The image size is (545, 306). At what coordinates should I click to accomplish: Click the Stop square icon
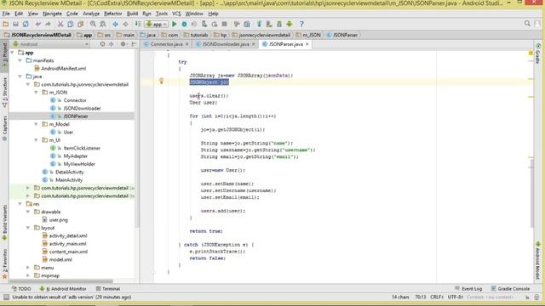(225, 24)
